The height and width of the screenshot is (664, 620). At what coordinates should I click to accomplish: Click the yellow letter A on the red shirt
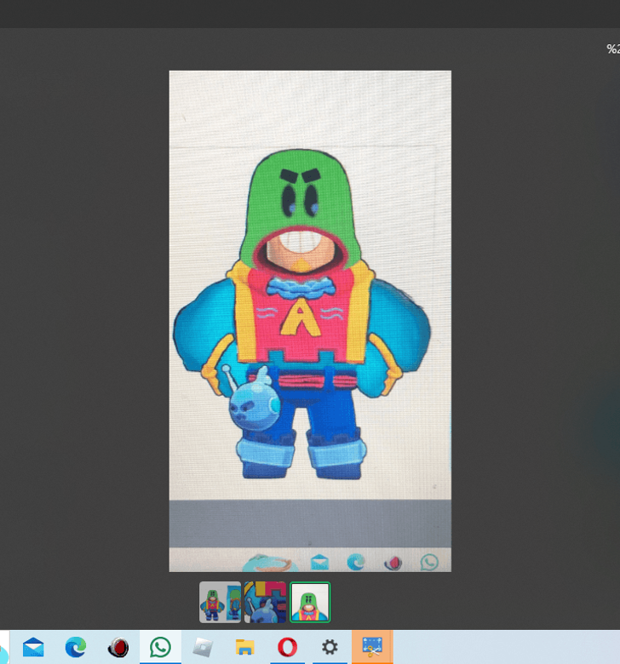click(298, 318)
